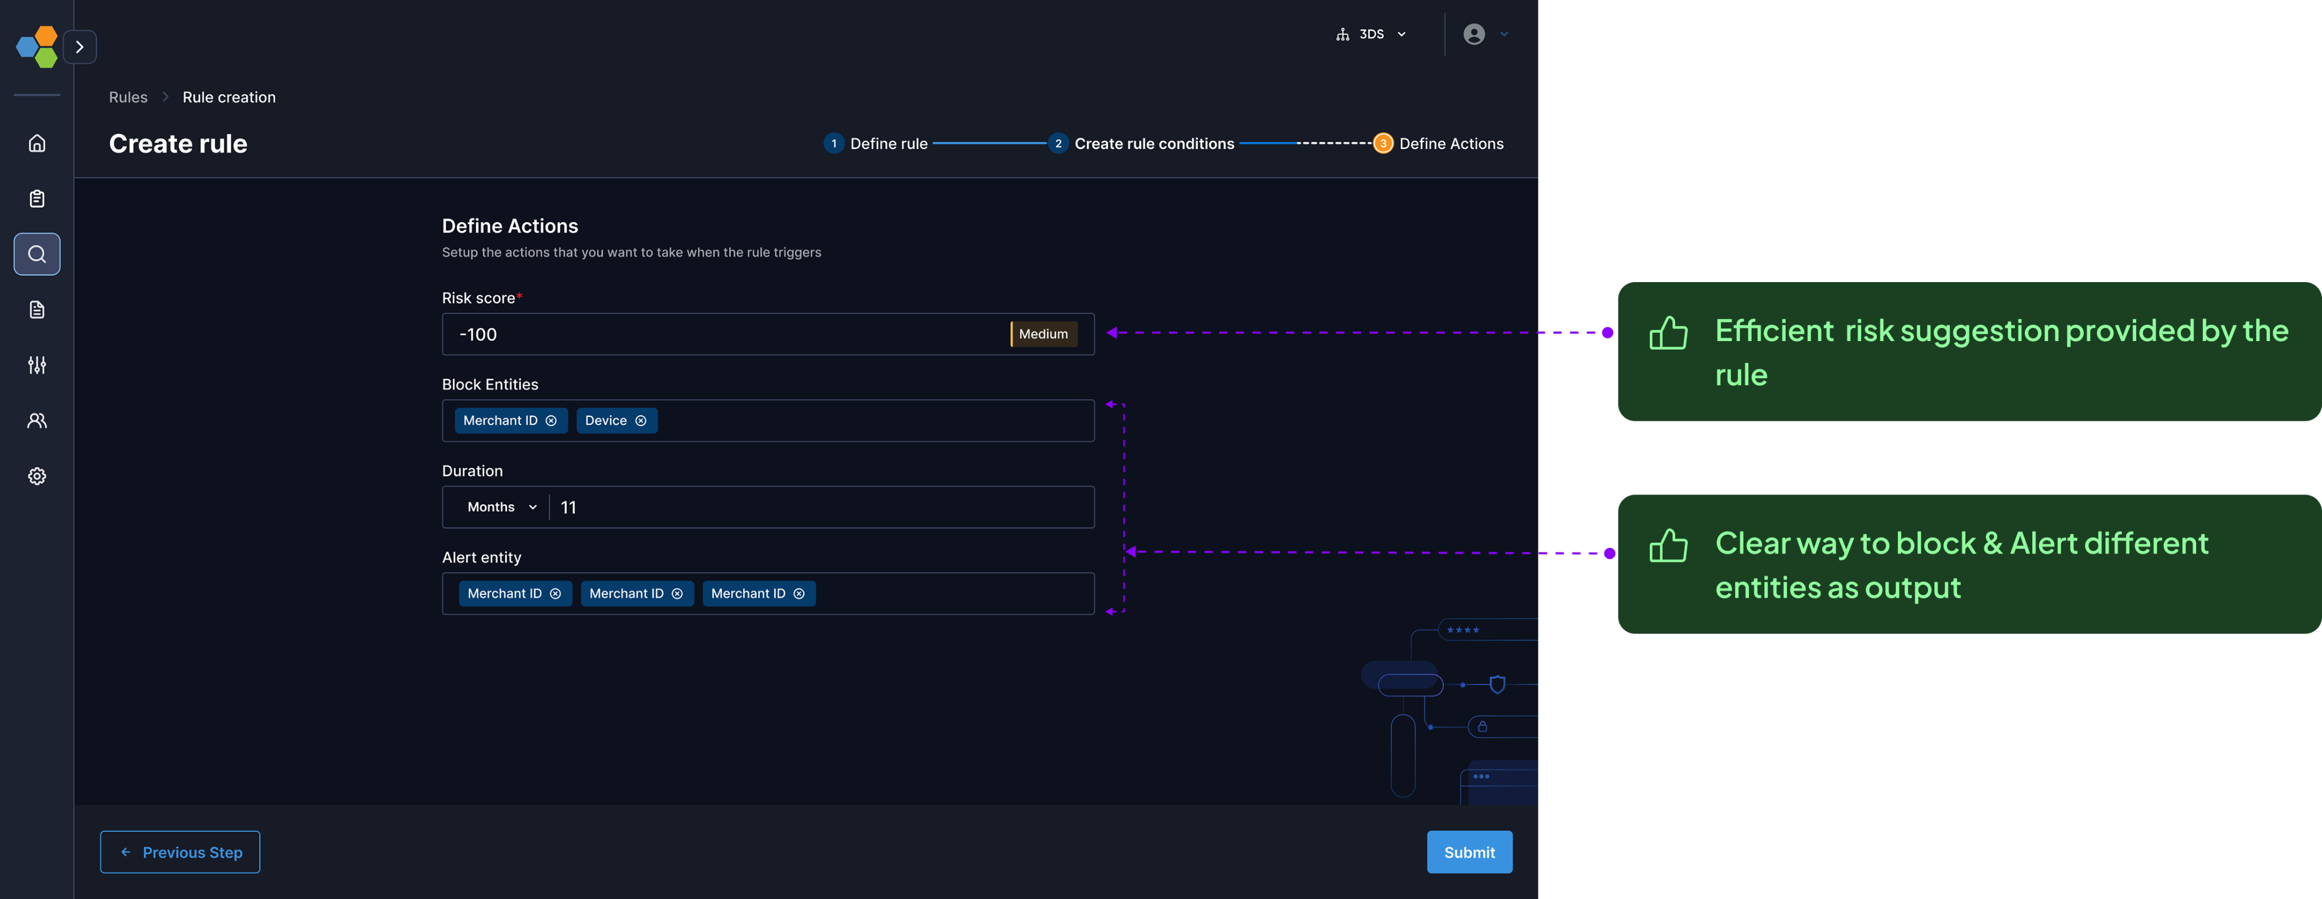Remove Merchant ID from Block Entities
The width and height of the screenshot is (2322, 899).
tap(551, 421)
